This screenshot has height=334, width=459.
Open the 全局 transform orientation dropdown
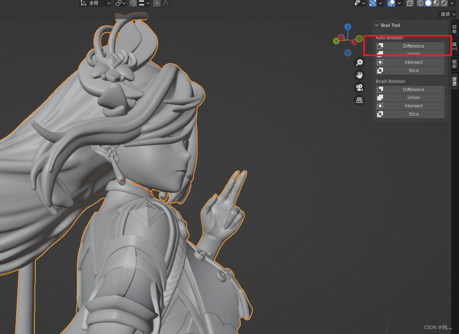click(95, 3)
